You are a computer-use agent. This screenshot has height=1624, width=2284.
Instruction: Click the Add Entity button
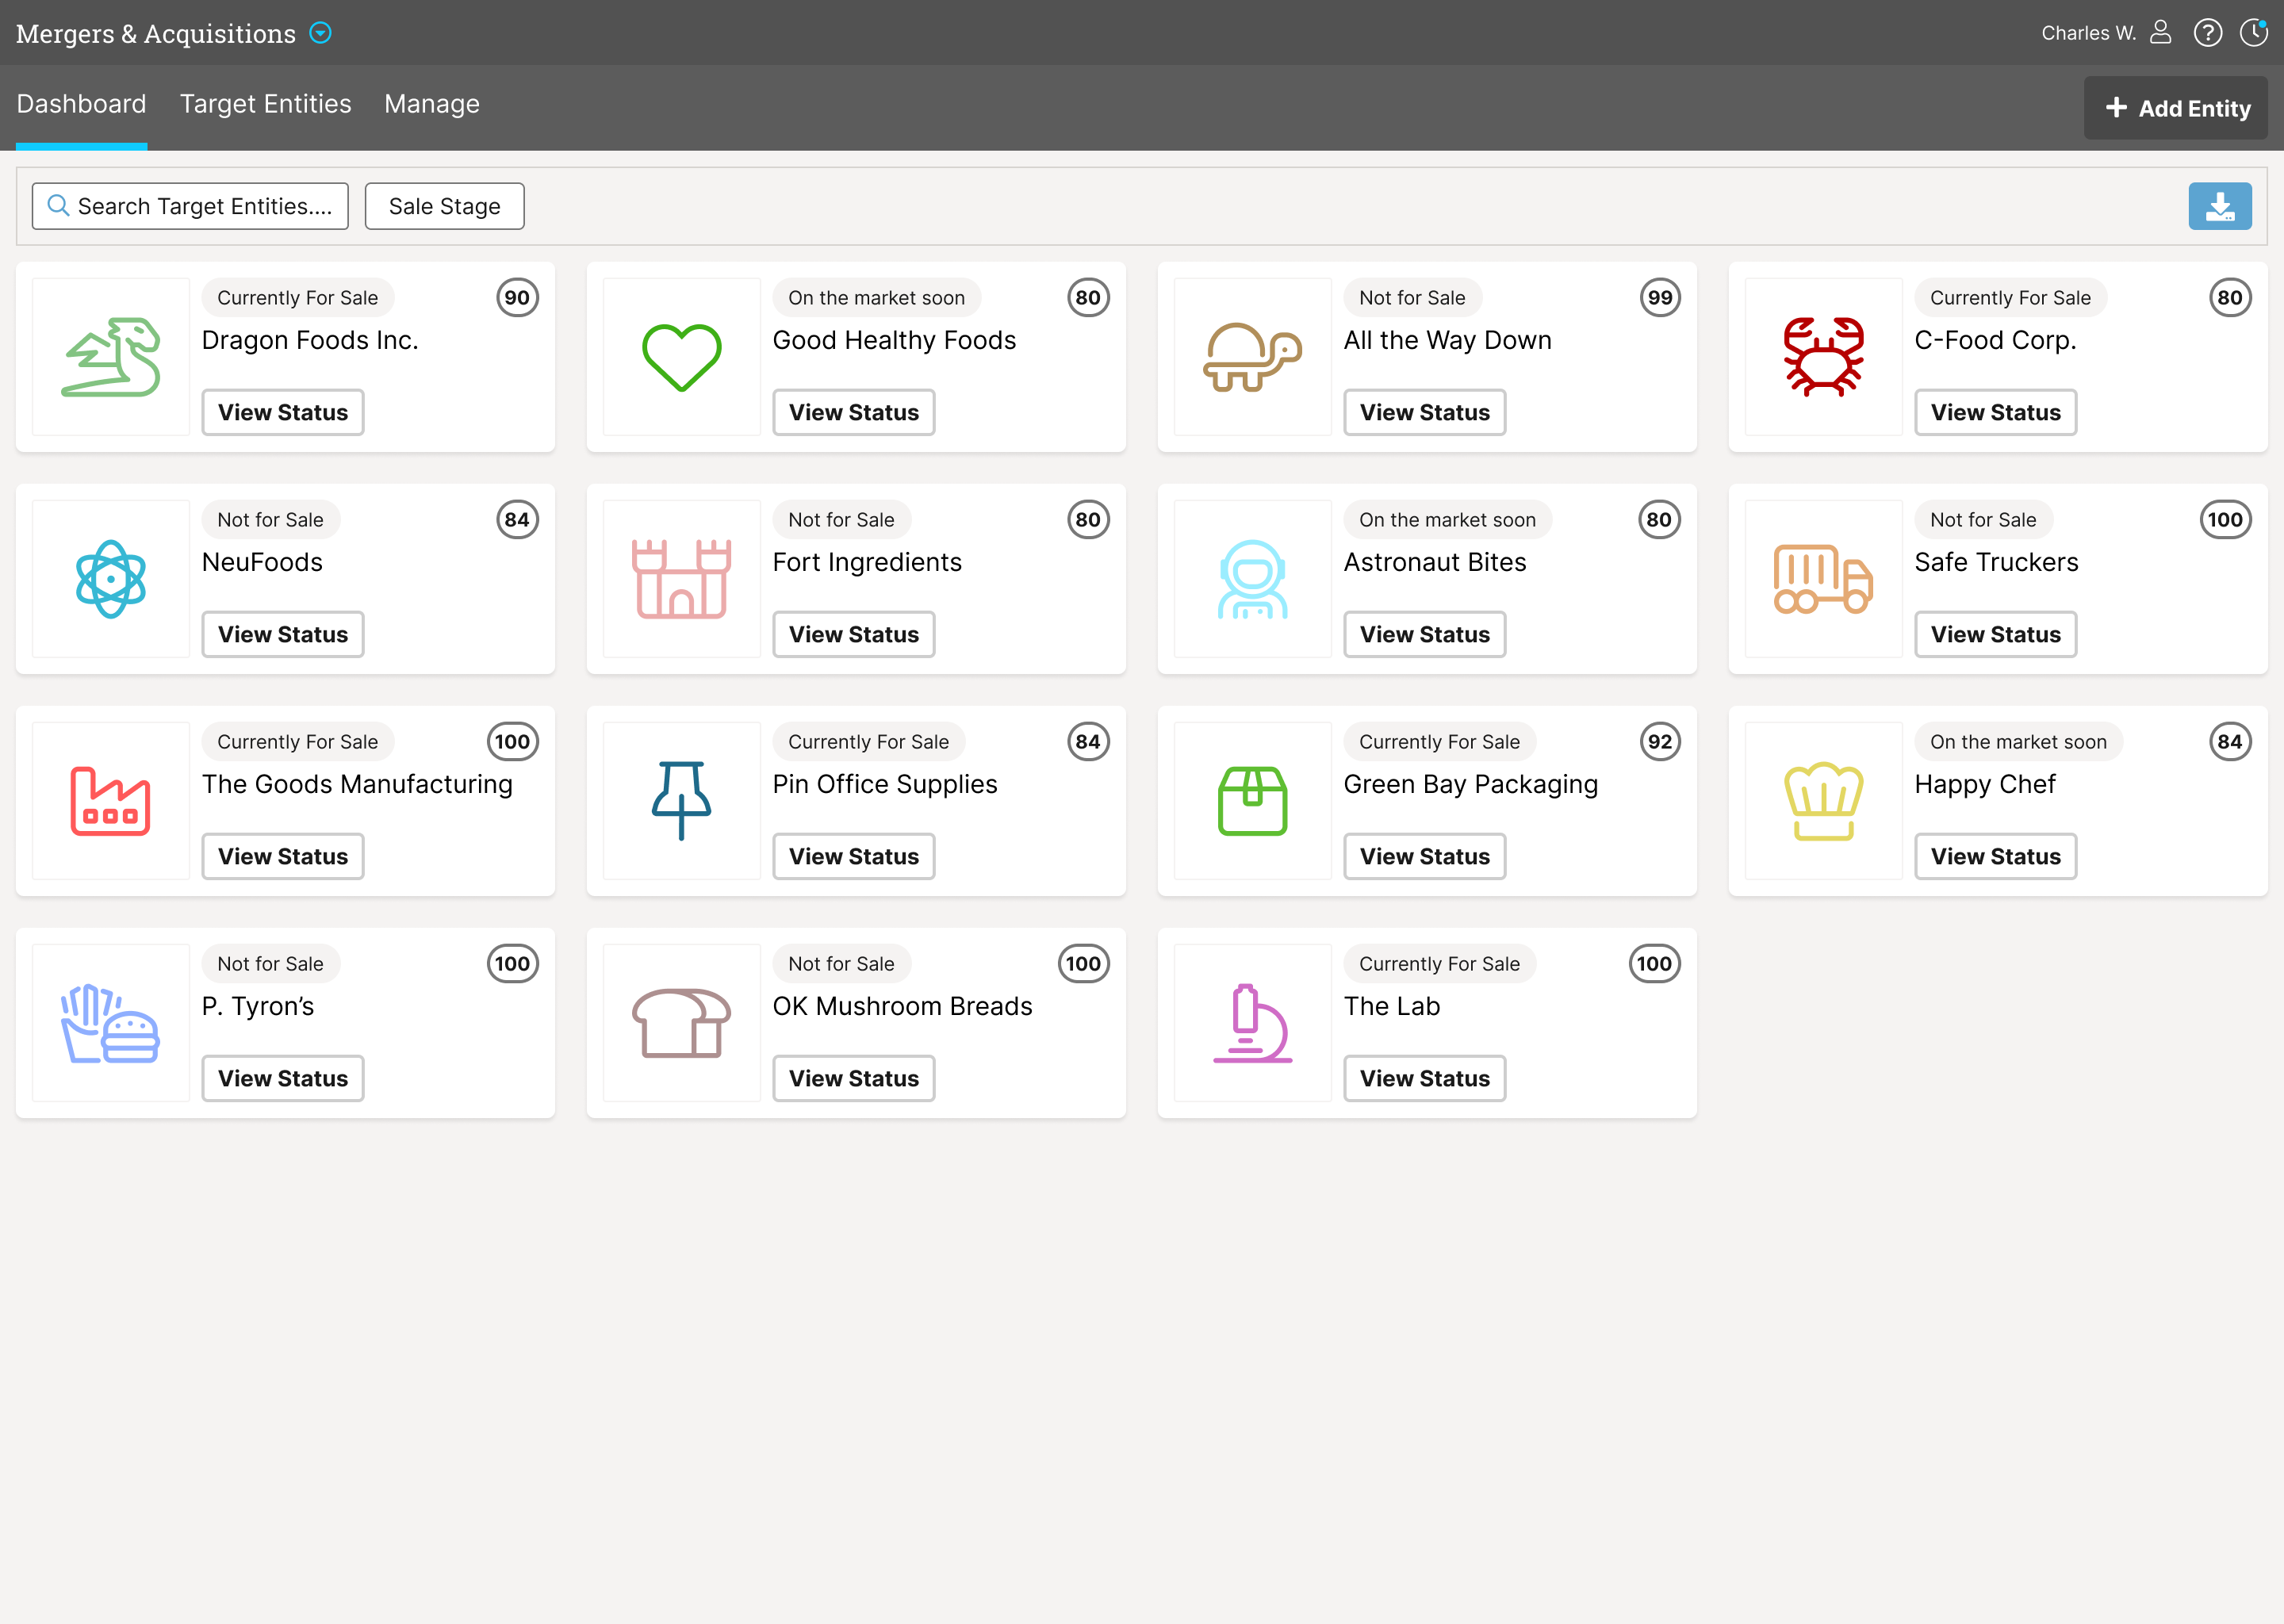tap(2175, 107)
